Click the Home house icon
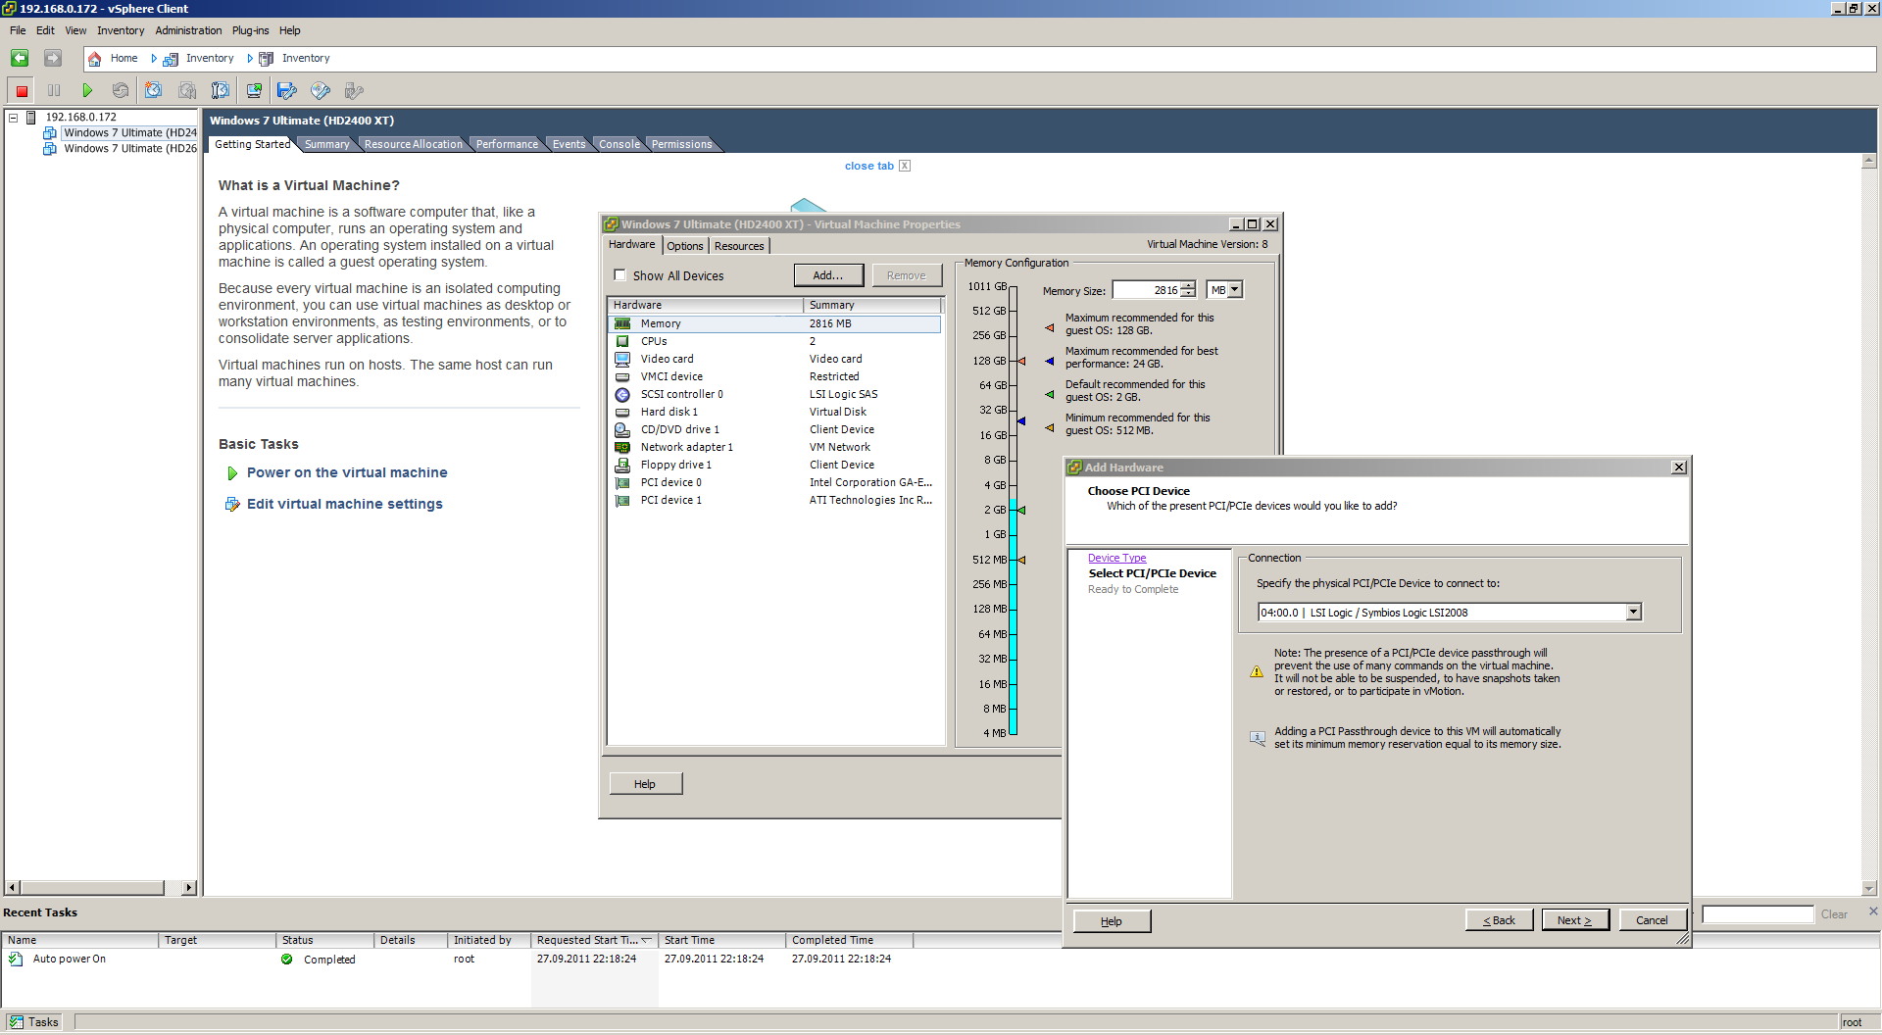The height and width of the screenshot is (1035, 1882). (x=95, y=59)
